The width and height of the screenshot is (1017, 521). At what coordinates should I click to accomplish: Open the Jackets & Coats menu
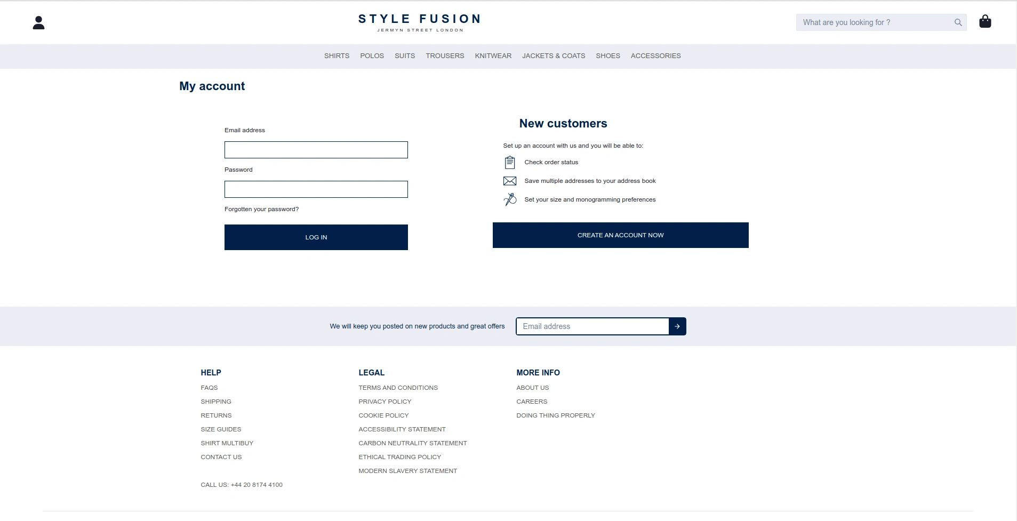tap(554, 56)
